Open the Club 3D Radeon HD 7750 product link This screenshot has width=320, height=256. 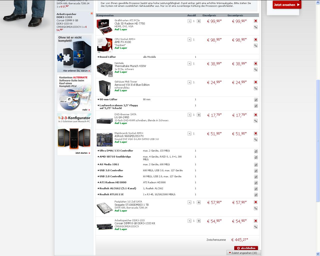130,23
